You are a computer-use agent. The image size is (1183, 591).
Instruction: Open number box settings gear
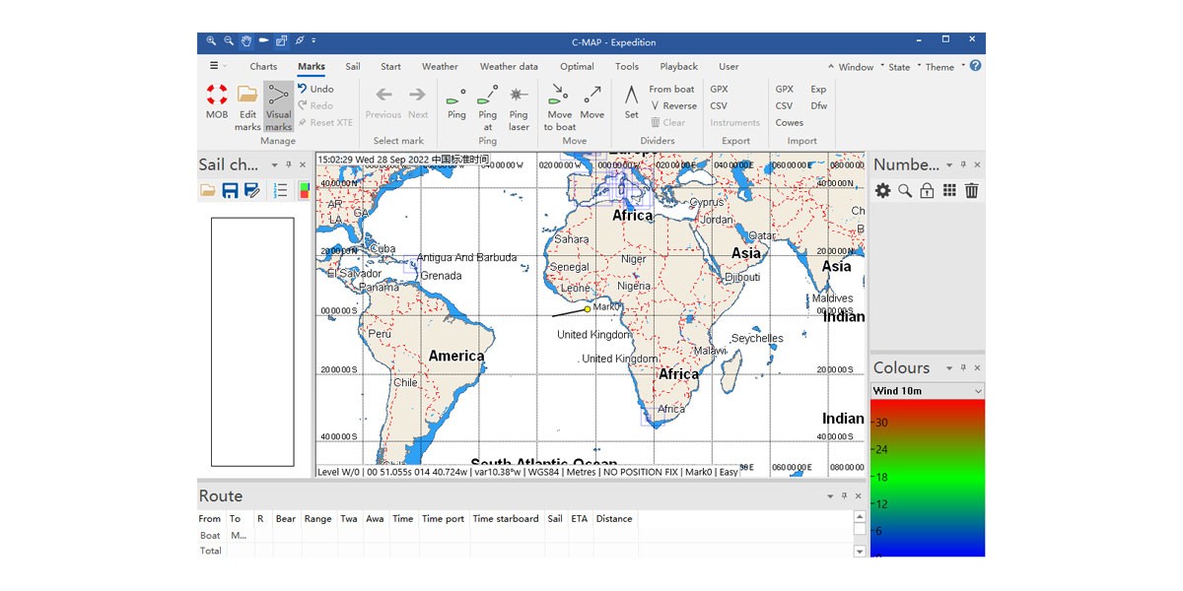[882, 191]
